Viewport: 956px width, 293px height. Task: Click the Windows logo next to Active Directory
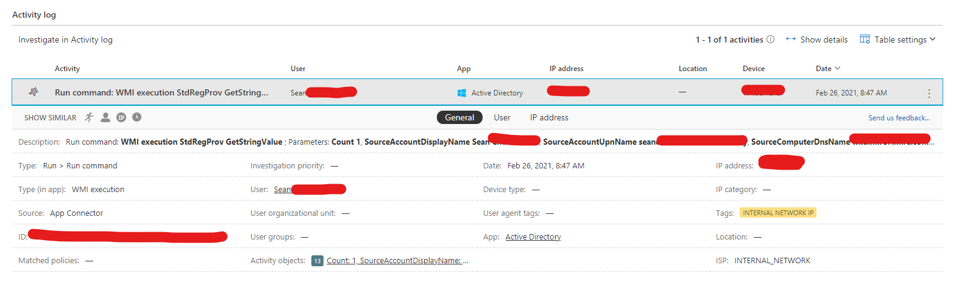coord(462,93)
